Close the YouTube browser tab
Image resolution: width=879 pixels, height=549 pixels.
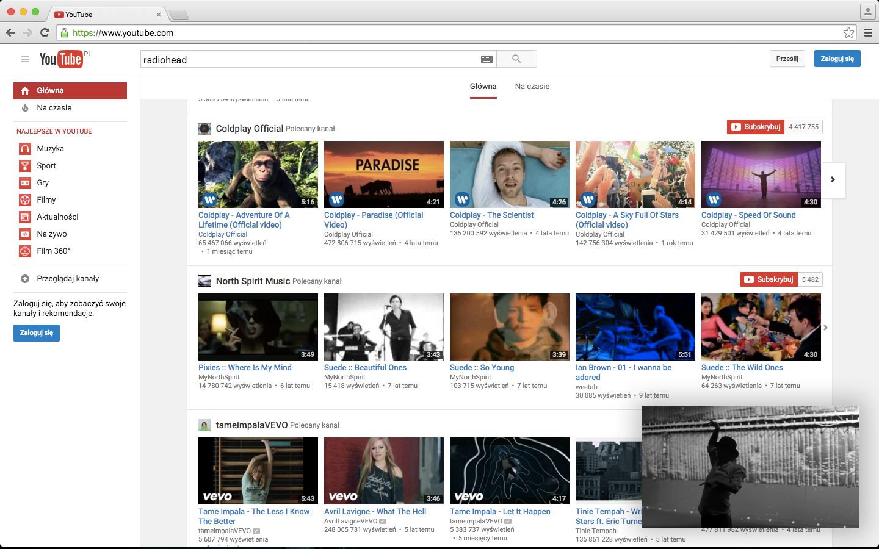[159, 14]
